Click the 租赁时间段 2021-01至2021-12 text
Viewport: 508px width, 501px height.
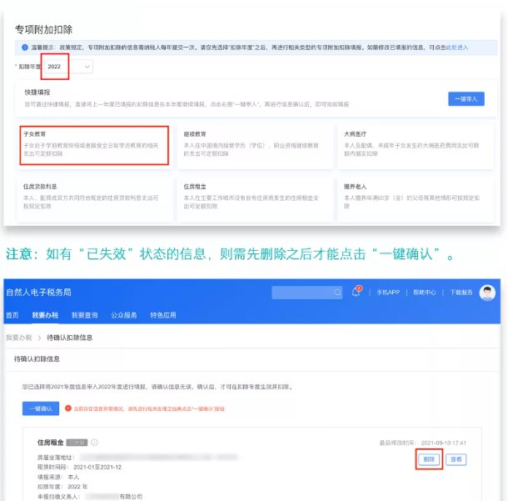(79, 467)
